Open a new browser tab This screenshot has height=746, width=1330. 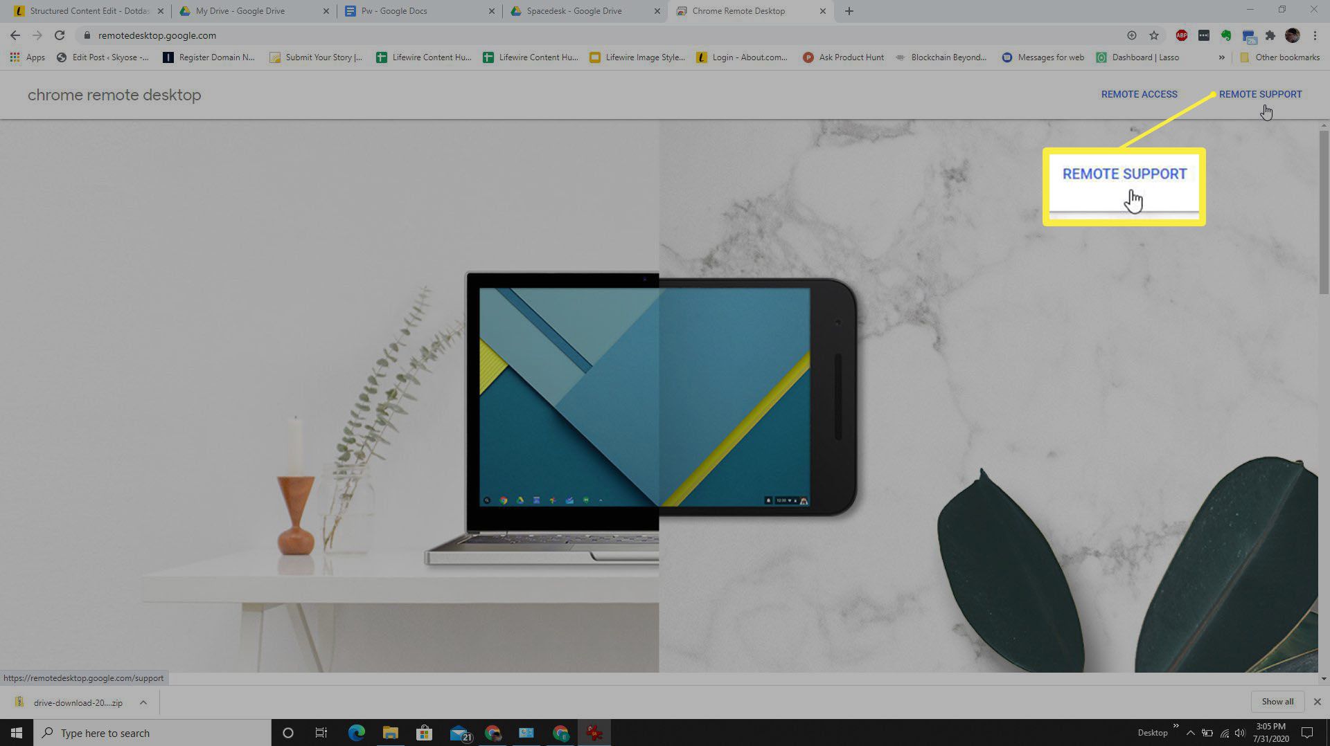point(849,11)
